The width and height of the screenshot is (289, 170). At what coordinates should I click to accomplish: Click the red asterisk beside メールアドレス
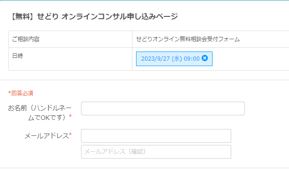click(70, 134)
